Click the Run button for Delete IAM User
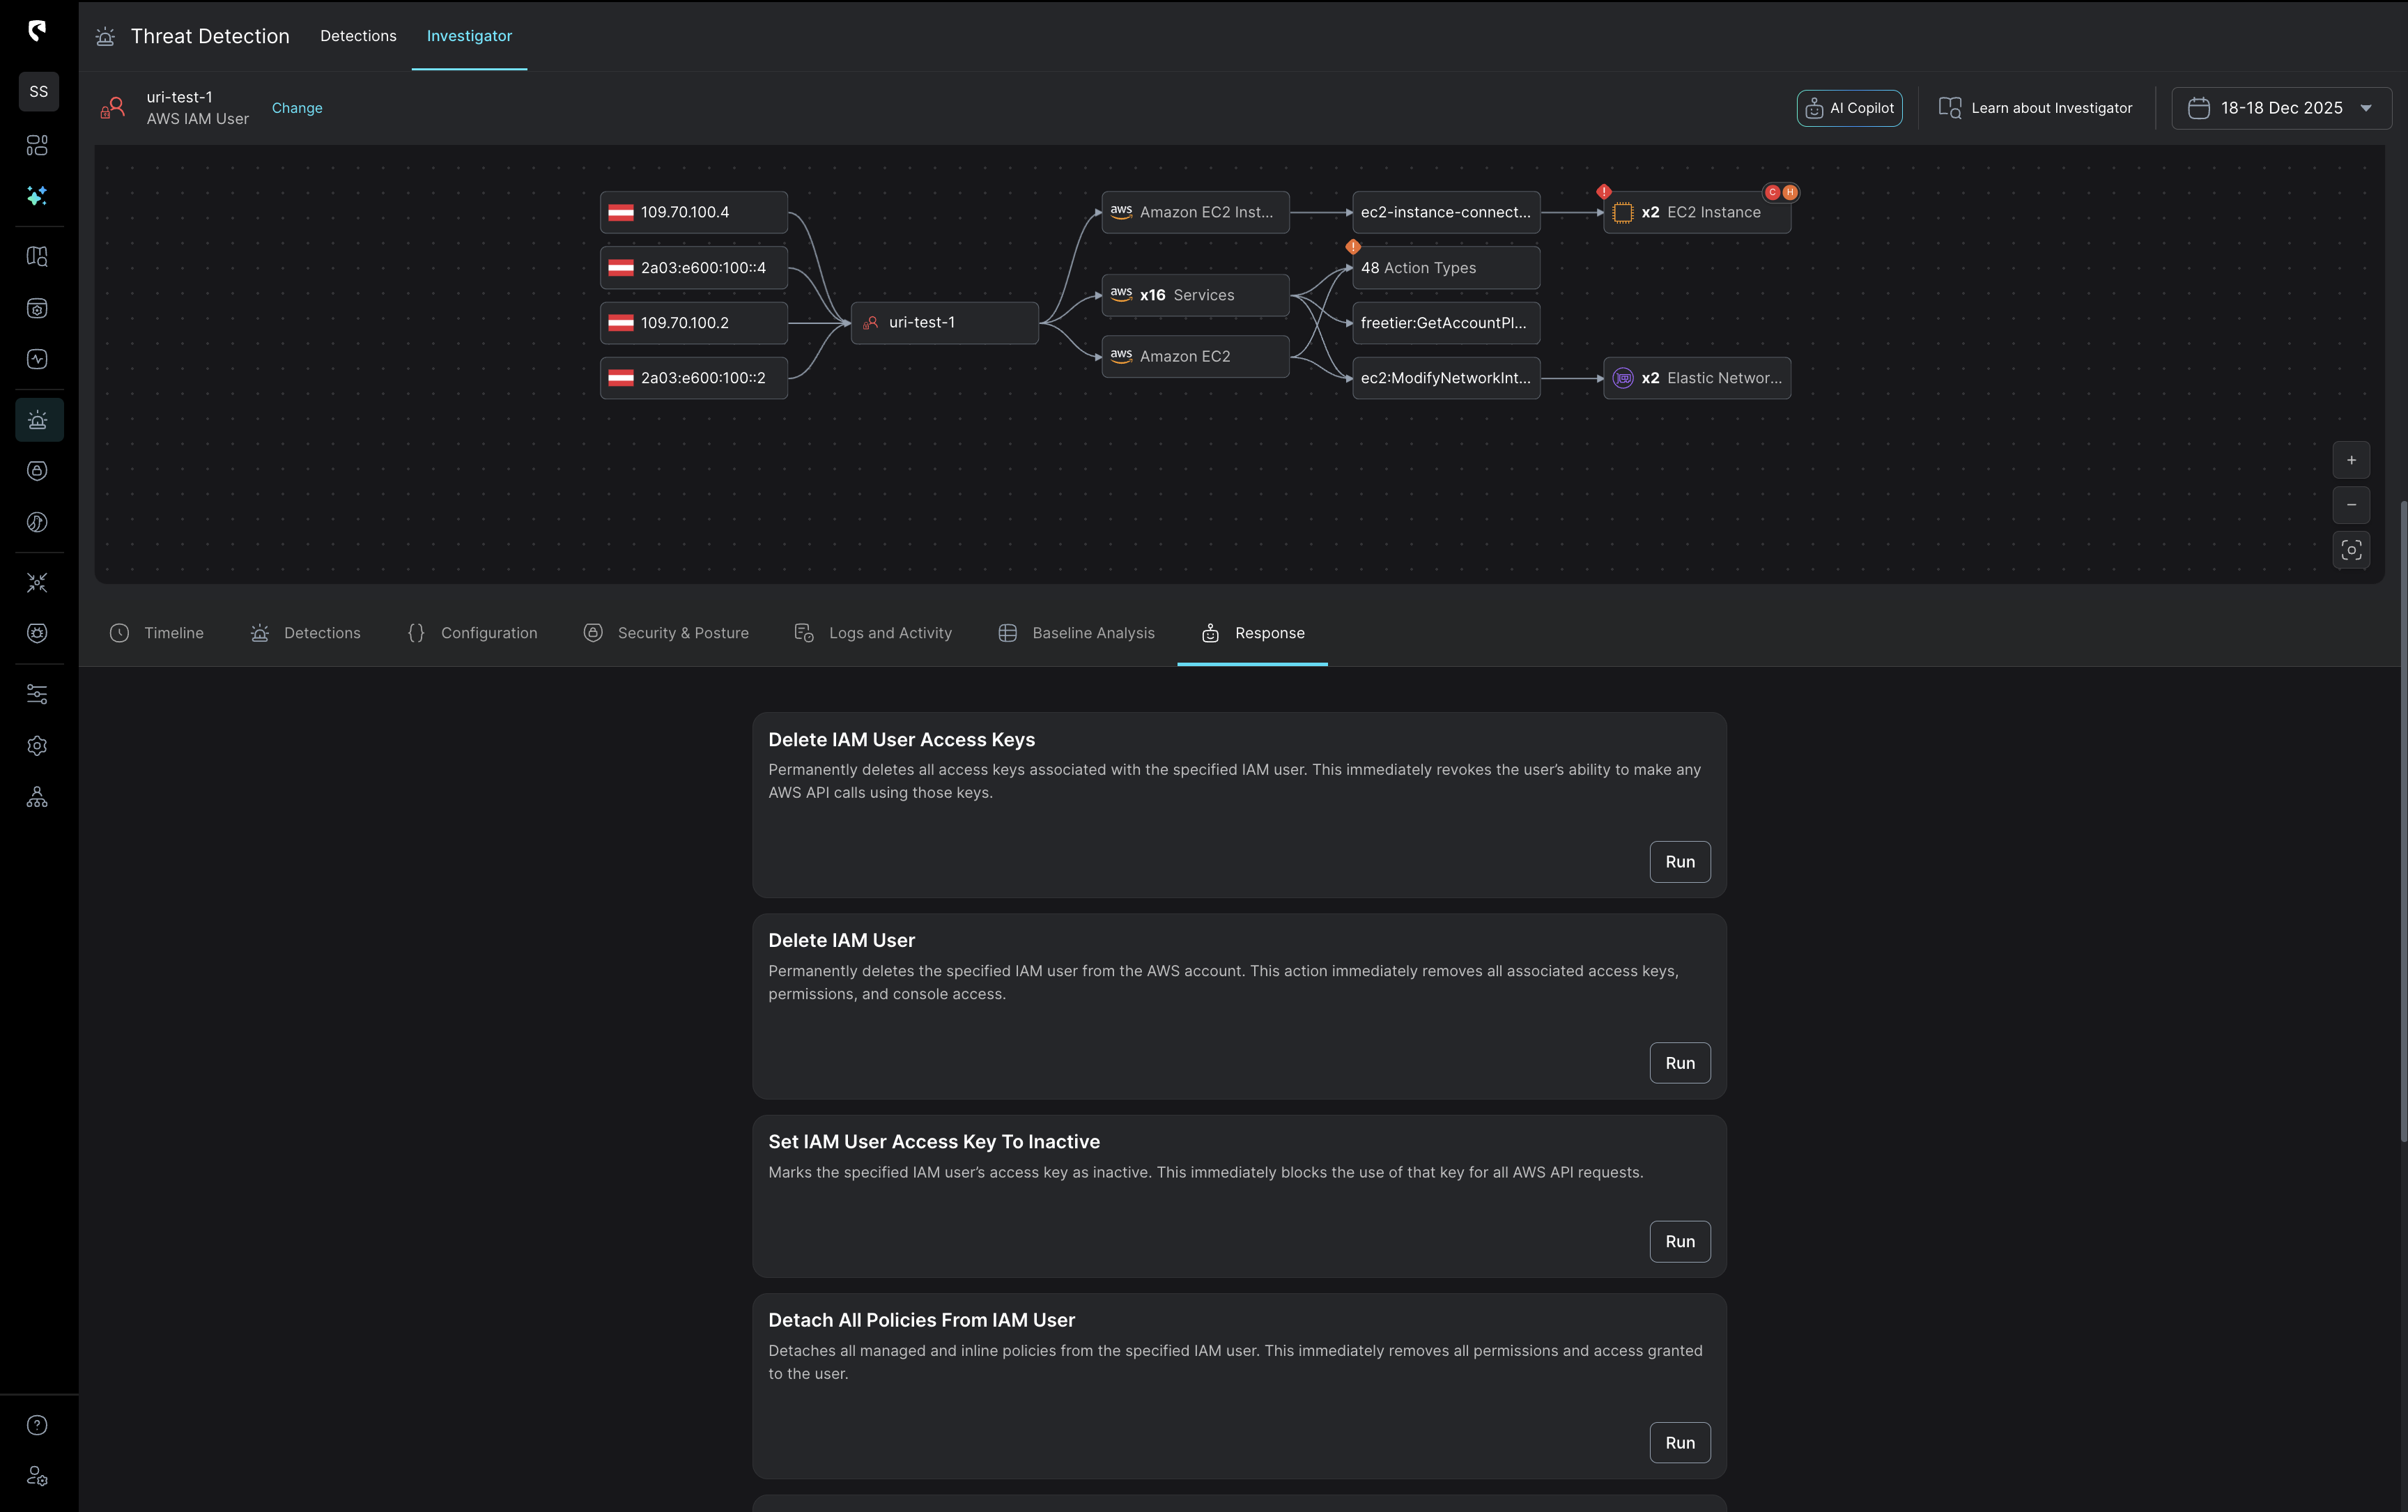The height and width of the screenshot is (1512, 2408). [1679, 1062]
